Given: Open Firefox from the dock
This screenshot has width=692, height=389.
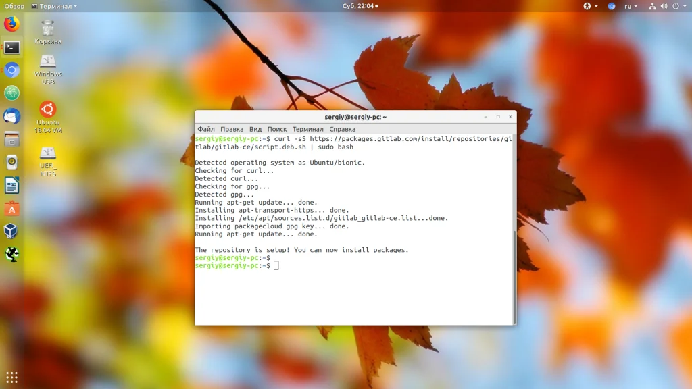Looking at the screenshot, I should [12, 24].
